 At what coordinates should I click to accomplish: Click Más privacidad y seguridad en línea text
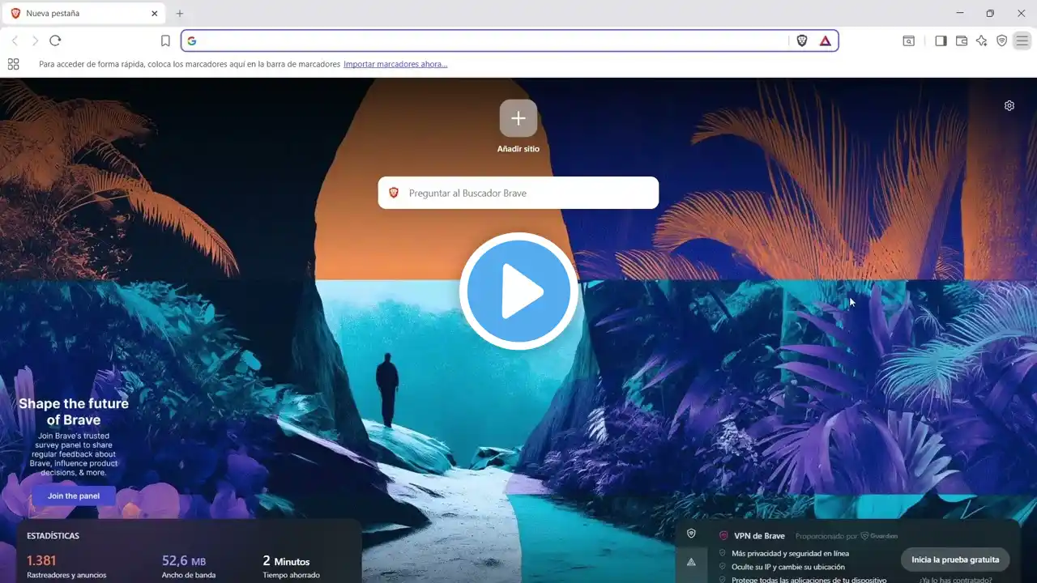tap(791, 554)
